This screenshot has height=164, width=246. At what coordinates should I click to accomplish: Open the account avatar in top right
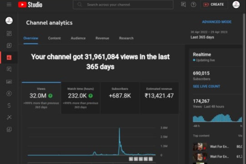coord(236,5)
